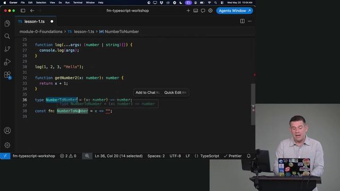Click console.log(args) statement

59,50
